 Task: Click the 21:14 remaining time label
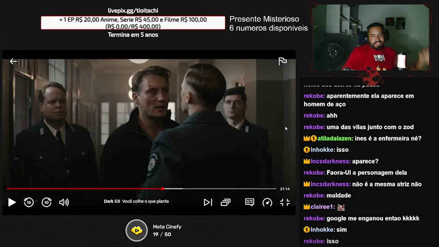[285, 189]
